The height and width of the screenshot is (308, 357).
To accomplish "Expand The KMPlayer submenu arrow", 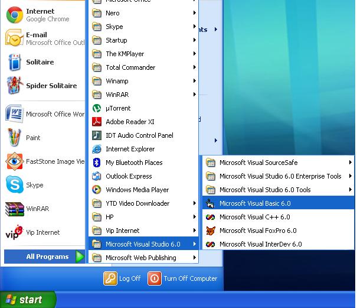I will click(195, 54).
